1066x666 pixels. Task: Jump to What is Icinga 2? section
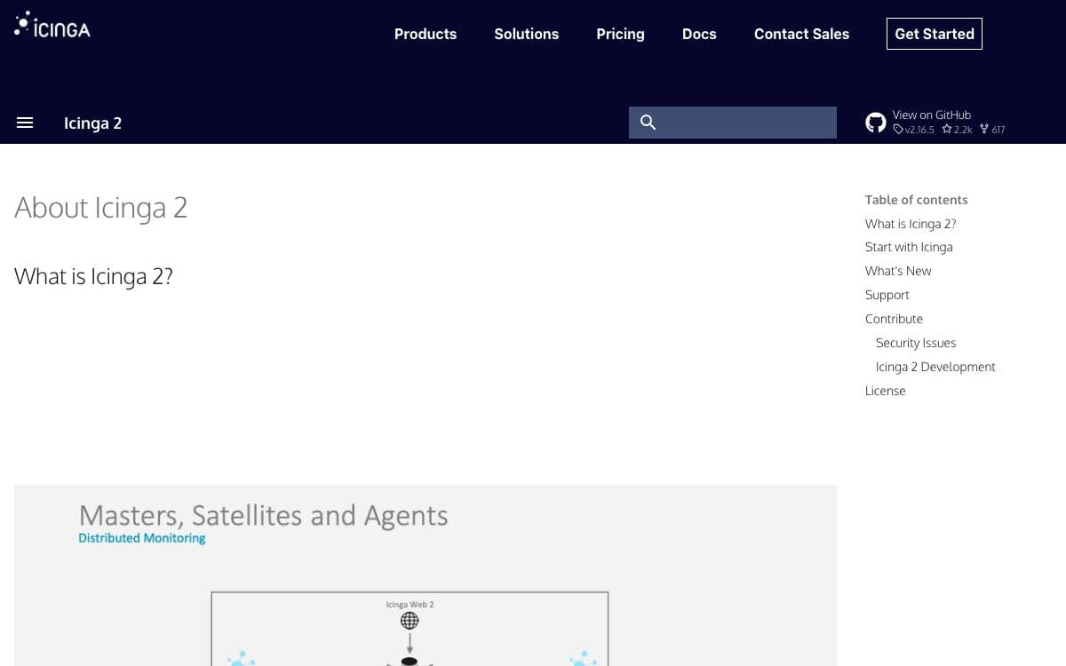coord(911,224)
